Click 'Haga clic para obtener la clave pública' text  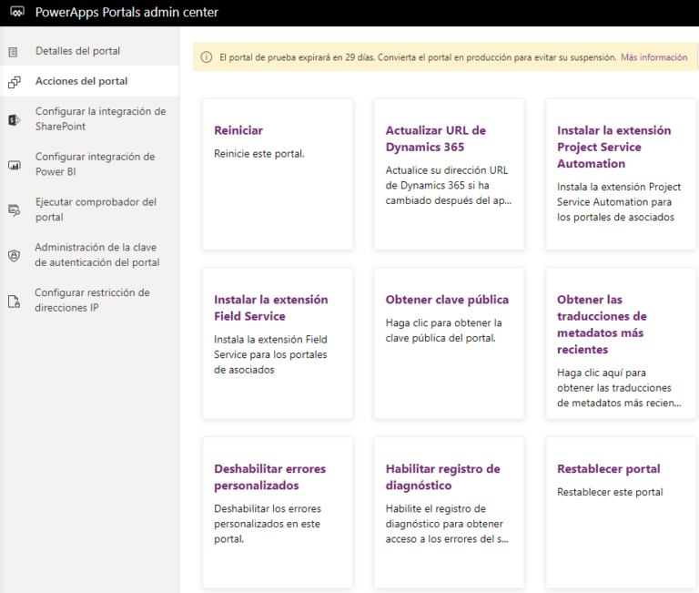click(443, 330)
